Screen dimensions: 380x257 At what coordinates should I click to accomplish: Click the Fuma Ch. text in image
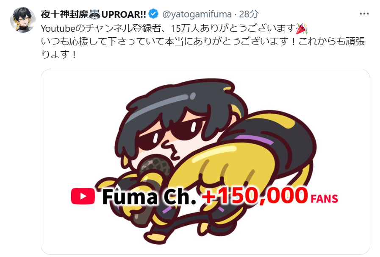click(149, 197)
